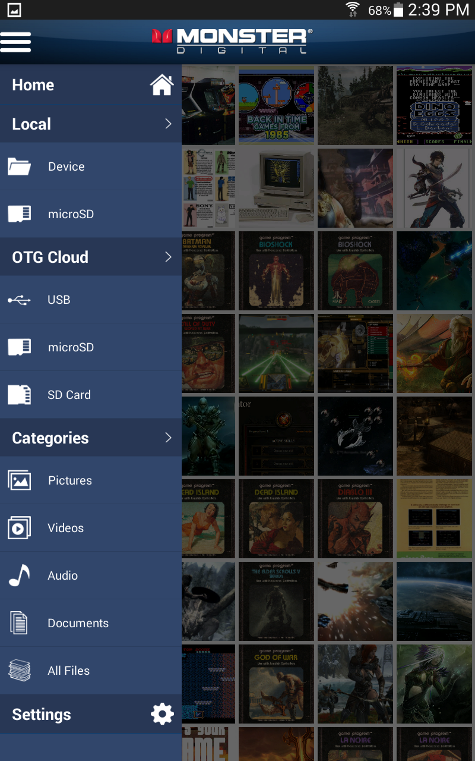Open Settings label in sidebar
The image size is (475, 761).
(x=42, y=715)
